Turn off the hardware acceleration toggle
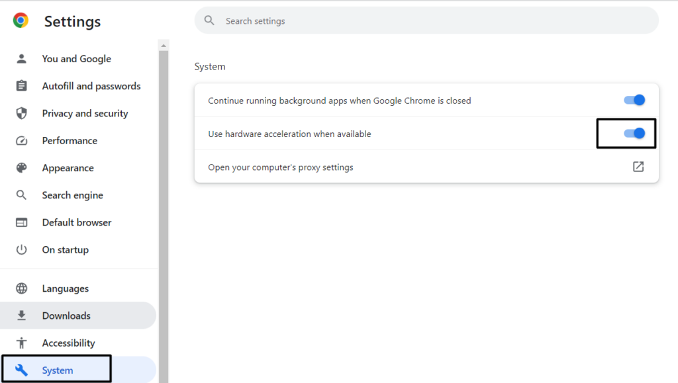The image size is (678, 383). click(x=634, y=134)
